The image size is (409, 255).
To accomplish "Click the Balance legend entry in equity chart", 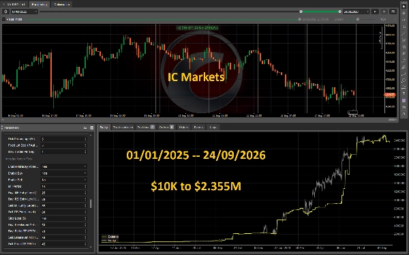I will pyautogui.click(x=110, y=237).
